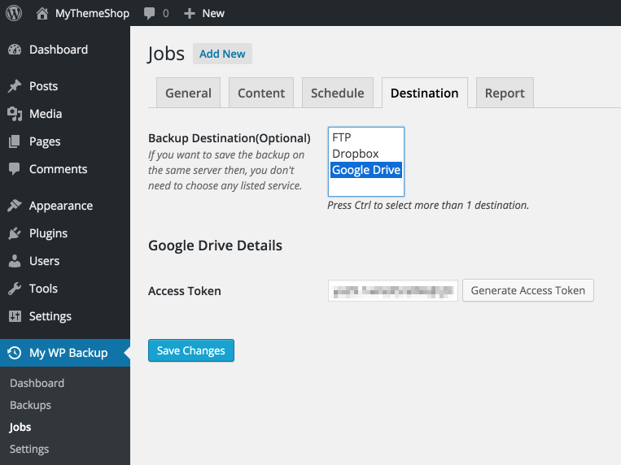This screenshot has height=465, width=621.
Task: Click the Appearance paintbrush icon
Action: [x=15, y=206]
